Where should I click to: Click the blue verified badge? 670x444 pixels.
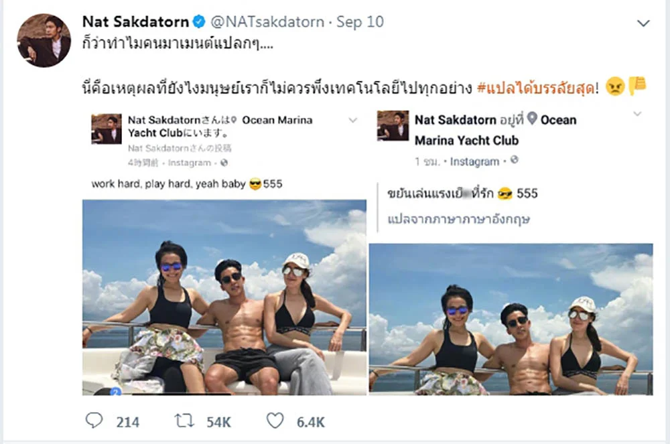tap(199, 21)
